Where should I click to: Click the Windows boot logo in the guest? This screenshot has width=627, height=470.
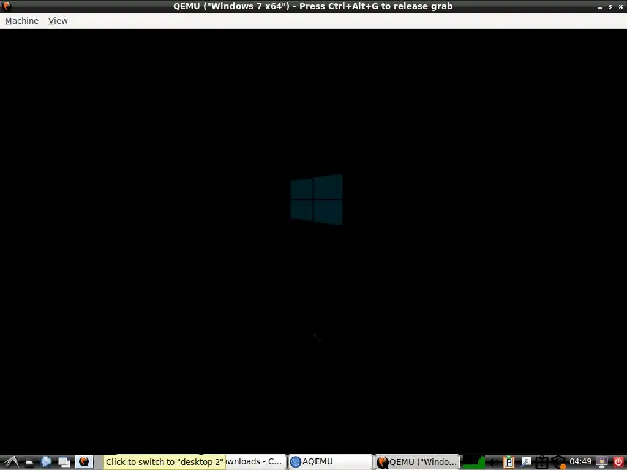click(317, 200)
